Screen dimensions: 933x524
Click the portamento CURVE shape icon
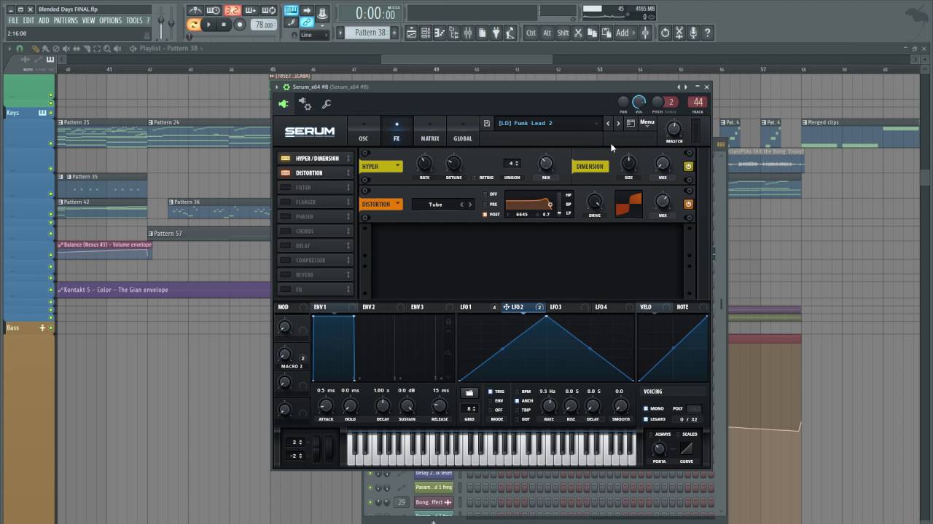687,448
